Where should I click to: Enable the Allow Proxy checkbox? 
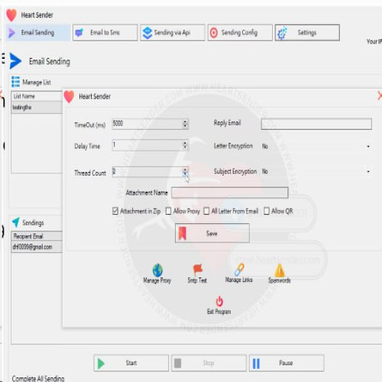pyautogui.click(x=168, y=211)
